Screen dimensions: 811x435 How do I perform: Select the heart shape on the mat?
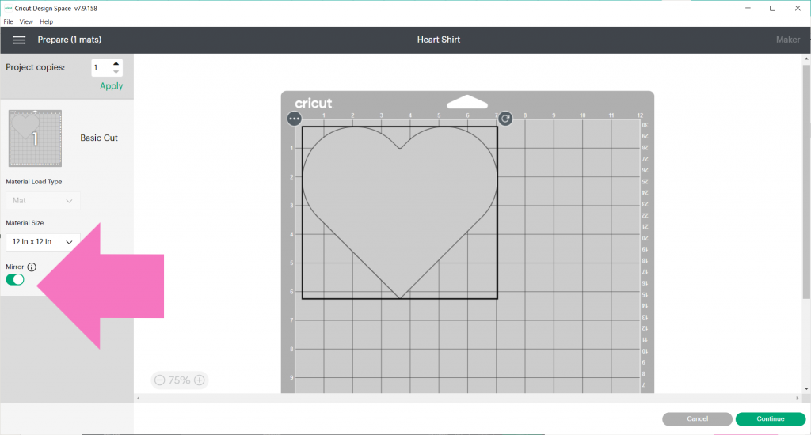[x=400, y=212]
